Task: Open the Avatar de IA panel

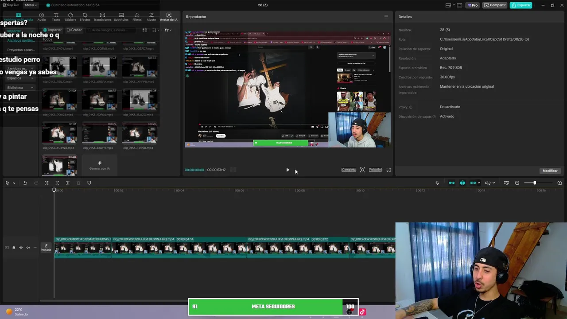Action: 169,17
